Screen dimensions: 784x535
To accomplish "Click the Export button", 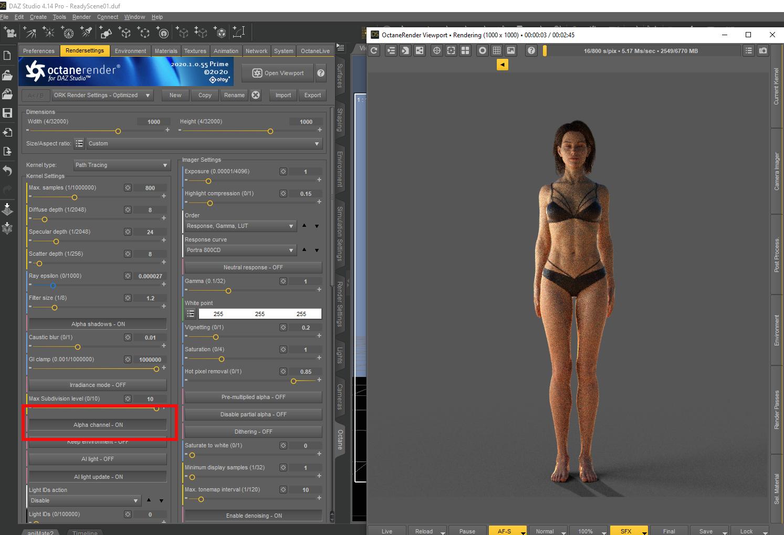I will [312, 95].
